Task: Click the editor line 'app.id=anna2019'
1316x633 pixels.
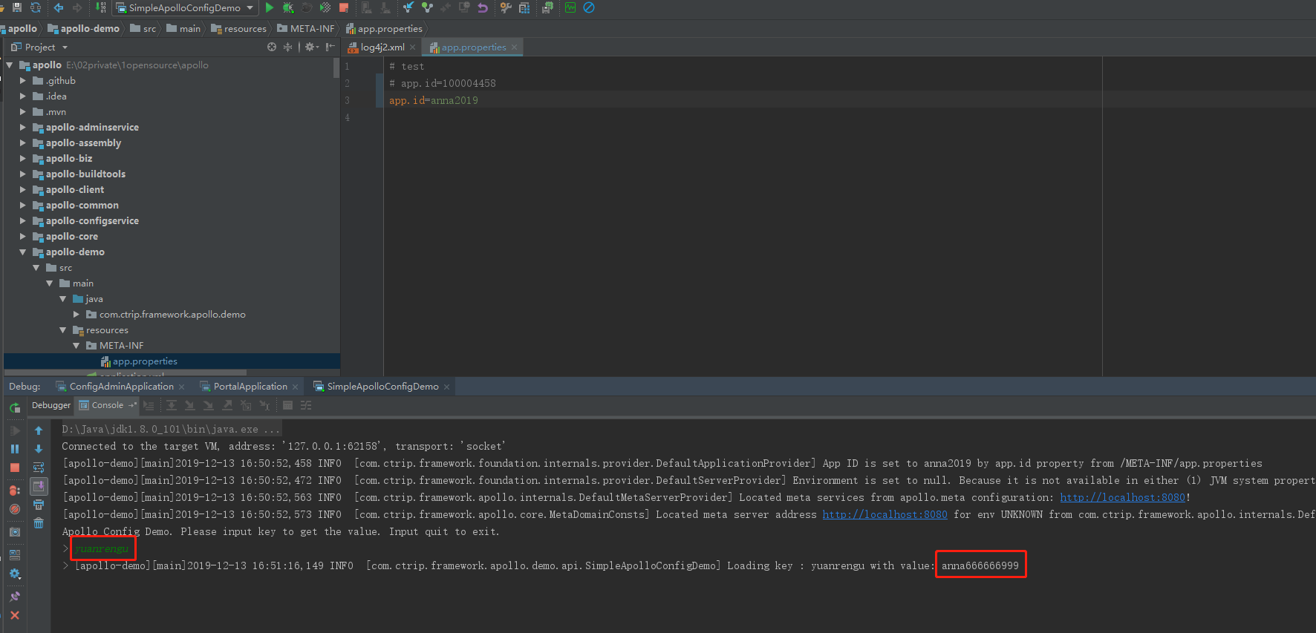Action: (434, 100)
